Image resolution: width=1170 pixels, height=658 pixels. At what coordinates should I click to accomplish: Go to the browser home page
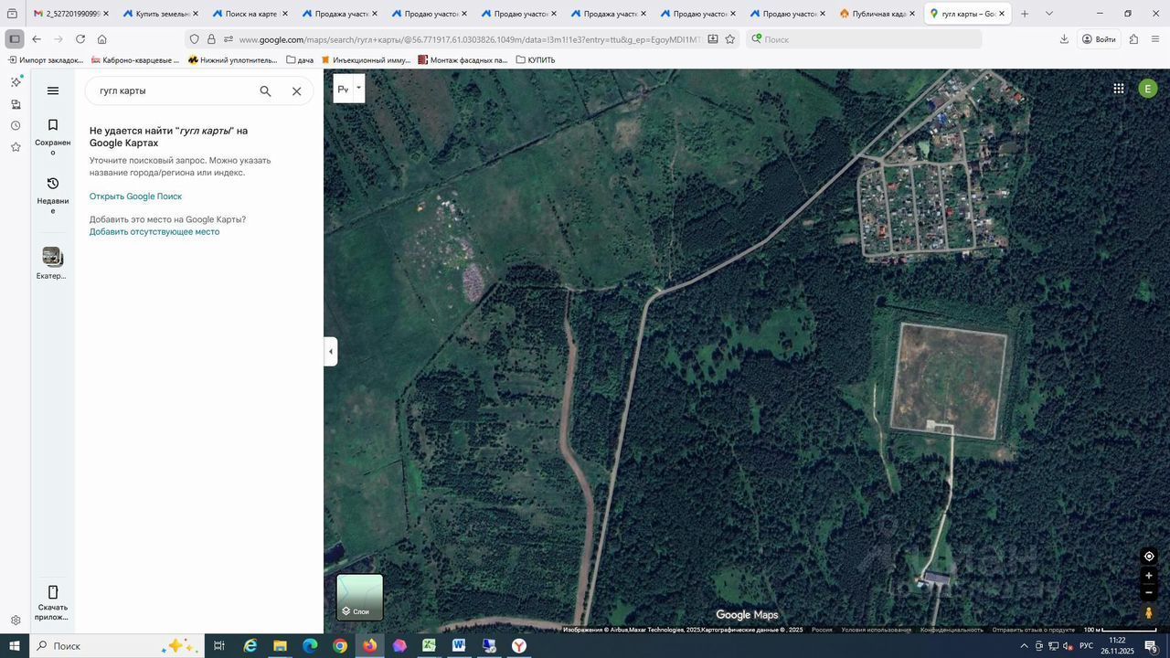[x=102, y=39]
